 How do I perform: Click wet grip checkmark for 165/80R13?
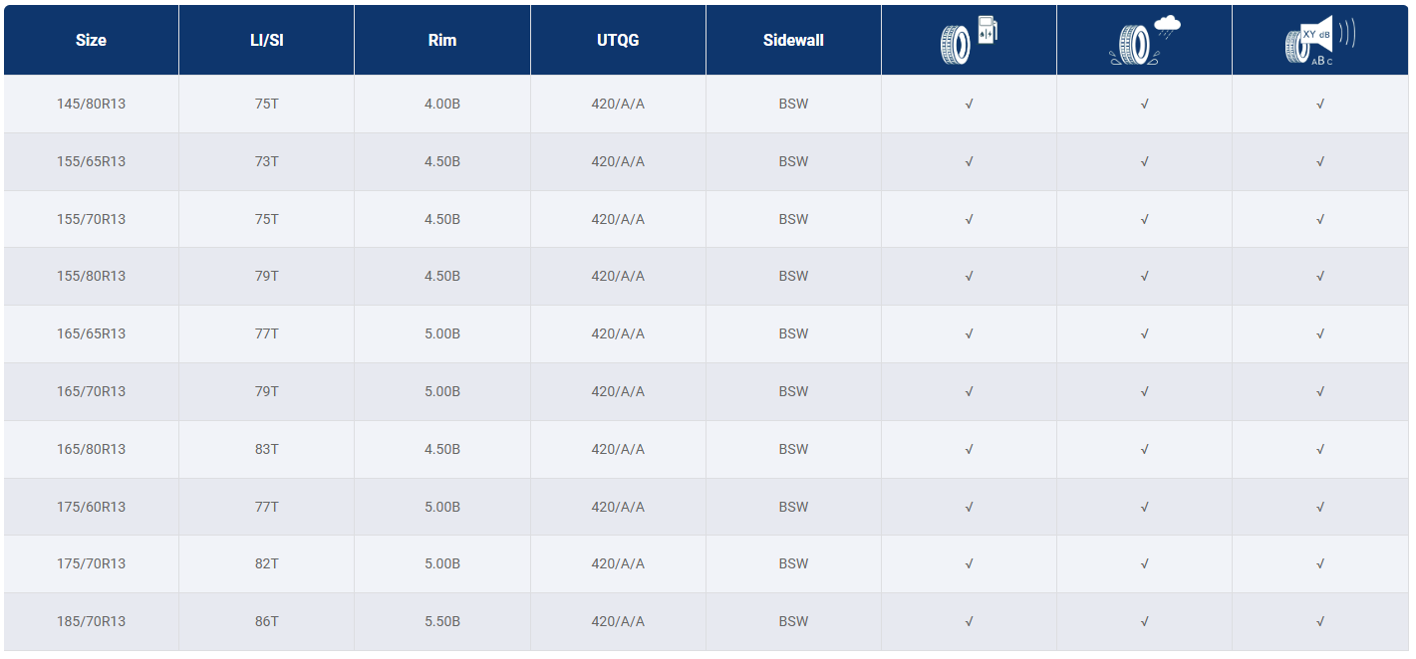[1144, 449]
